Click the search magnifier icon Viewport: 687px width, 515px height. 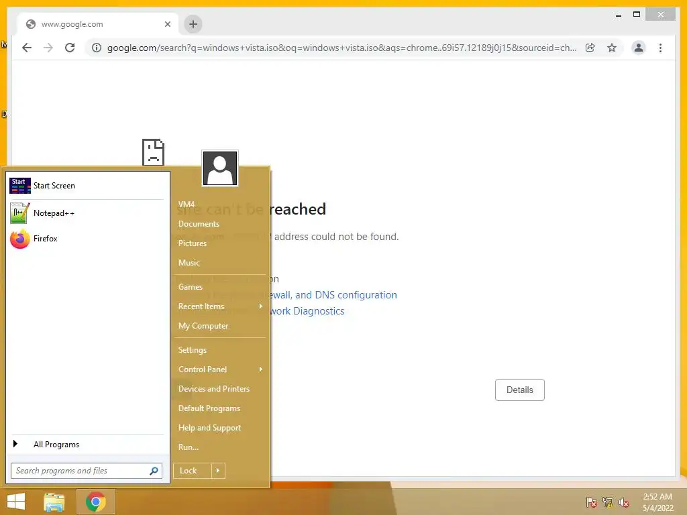(x=154, y=471)
